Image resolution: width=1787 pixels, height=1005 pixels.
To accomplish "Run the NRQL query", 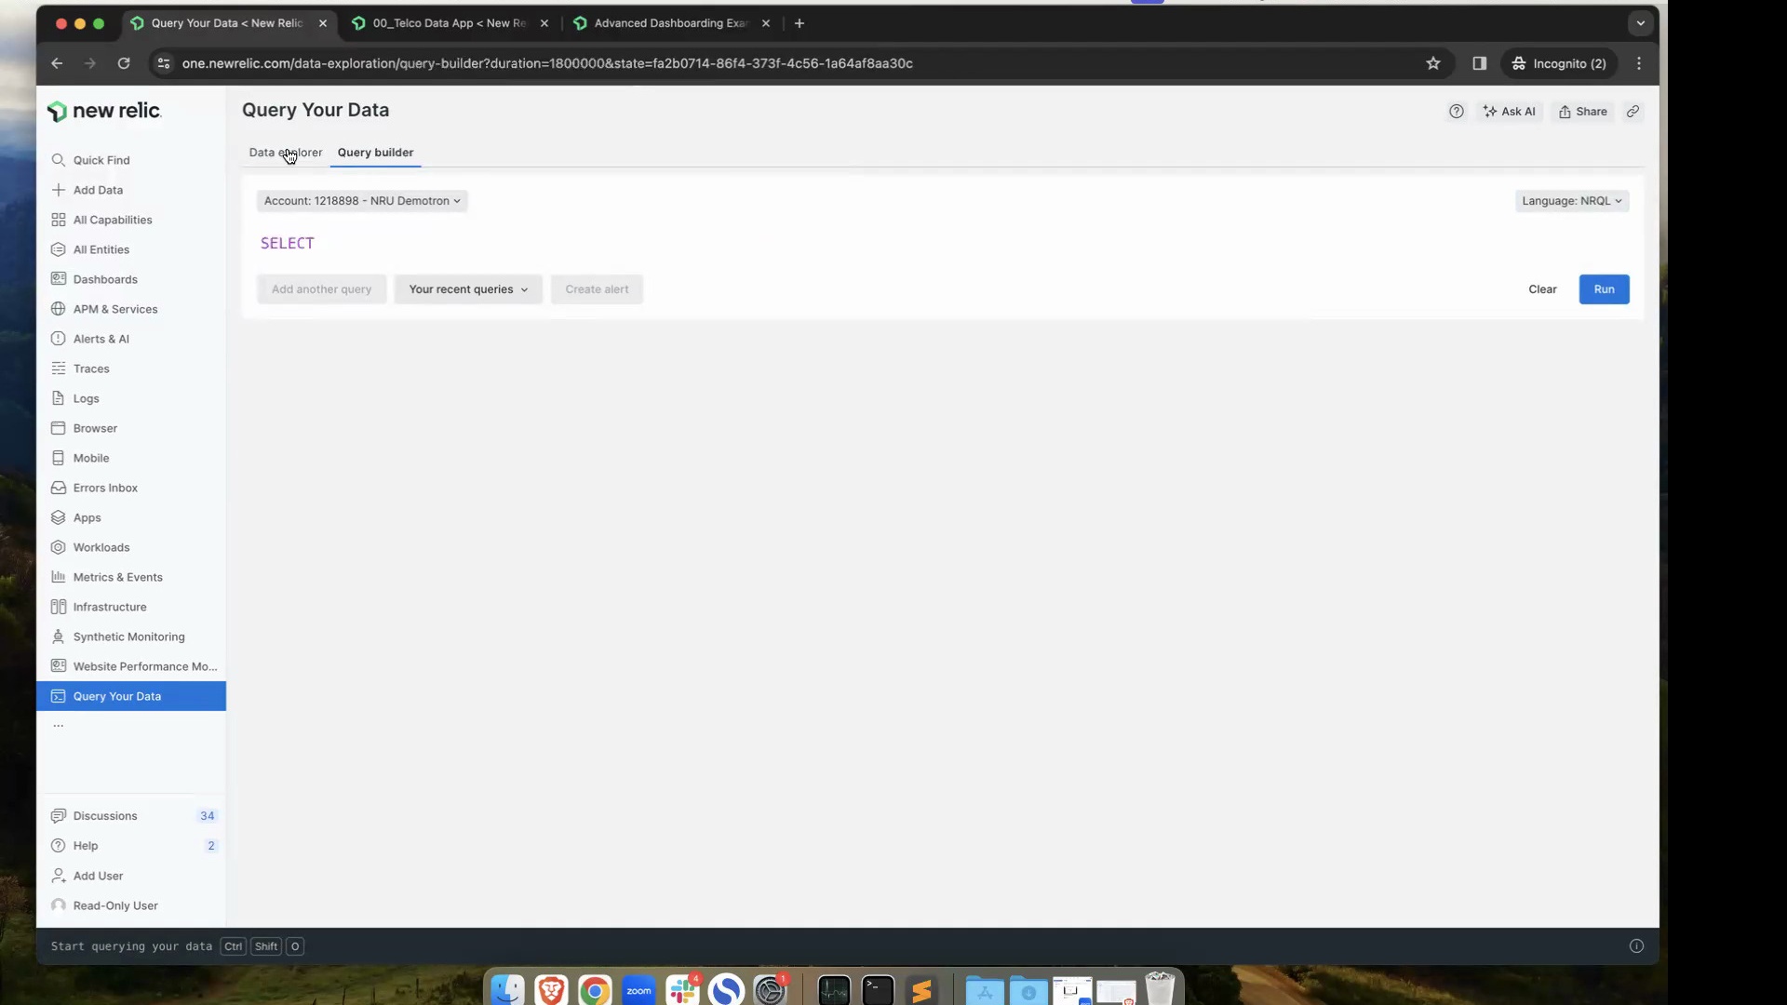I will tap(1604, 289).
